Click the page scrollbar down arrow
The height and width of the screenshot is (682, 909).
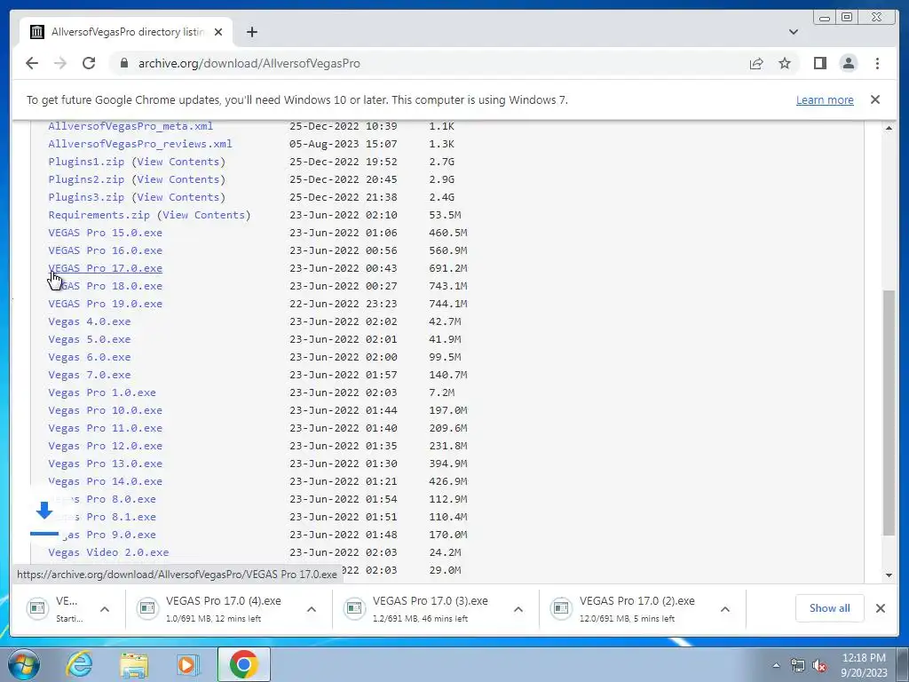pyautogui.click(x=889, y=575)
